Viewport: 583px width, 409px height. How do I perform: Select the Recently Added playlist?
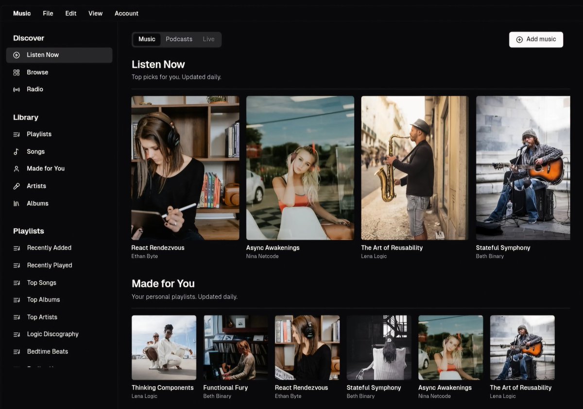pos(59,248)
